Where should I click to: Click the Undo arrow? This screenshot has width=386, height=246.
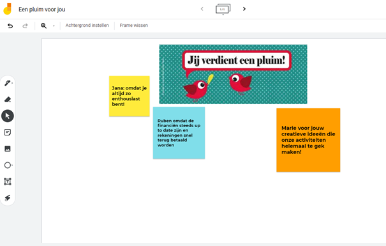pos(10,26)
